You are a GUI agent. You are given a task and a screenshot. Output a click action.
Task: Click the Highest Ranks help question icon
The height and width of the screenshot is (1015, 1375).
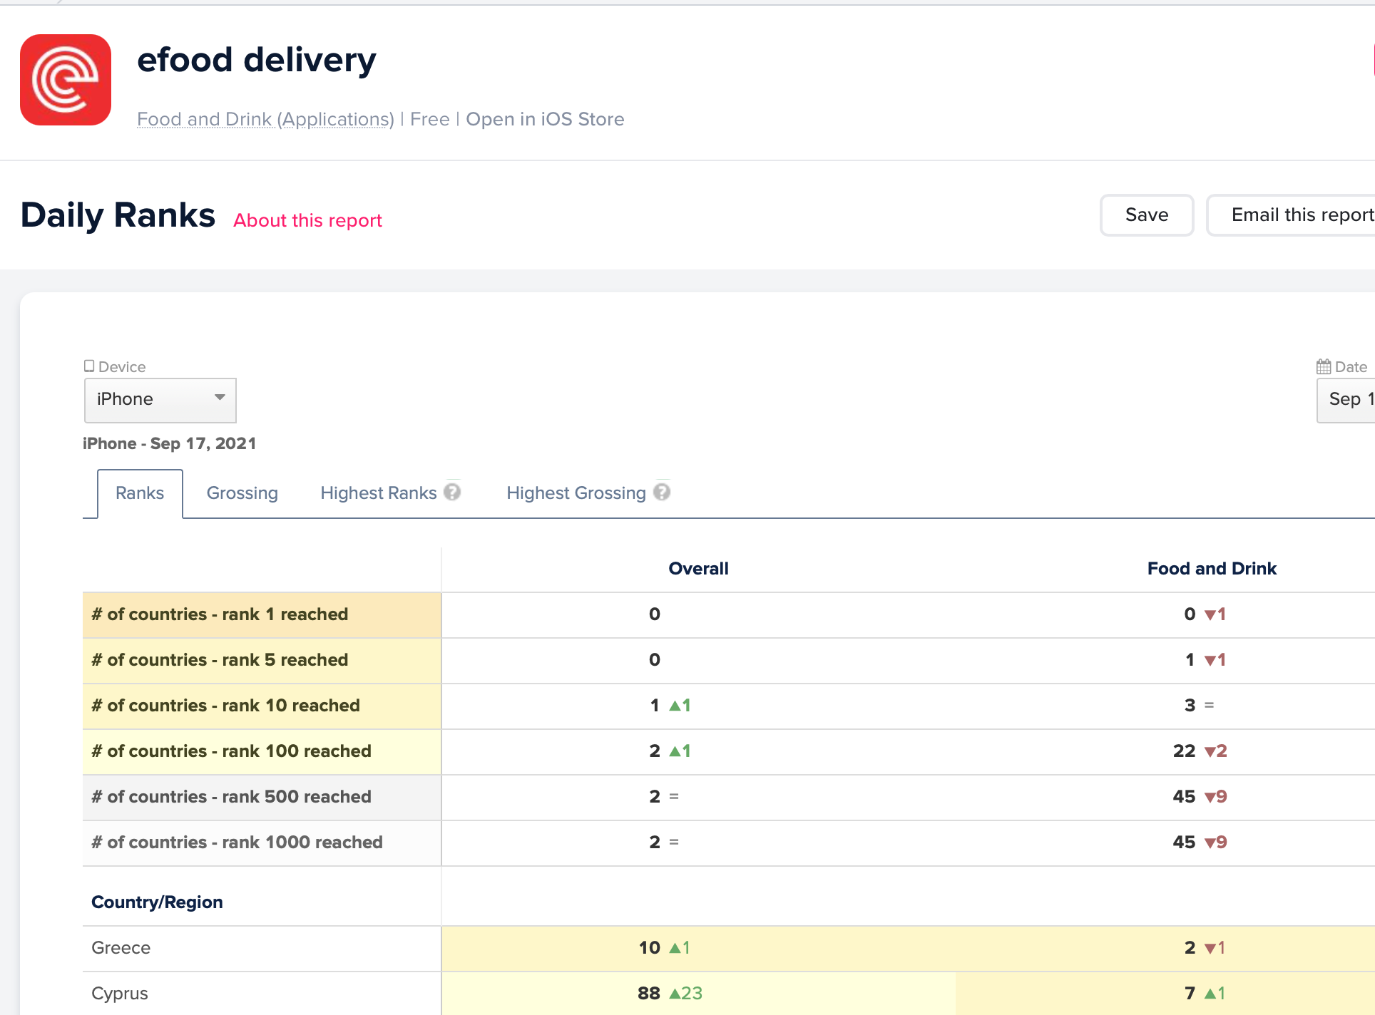[452, 492]
